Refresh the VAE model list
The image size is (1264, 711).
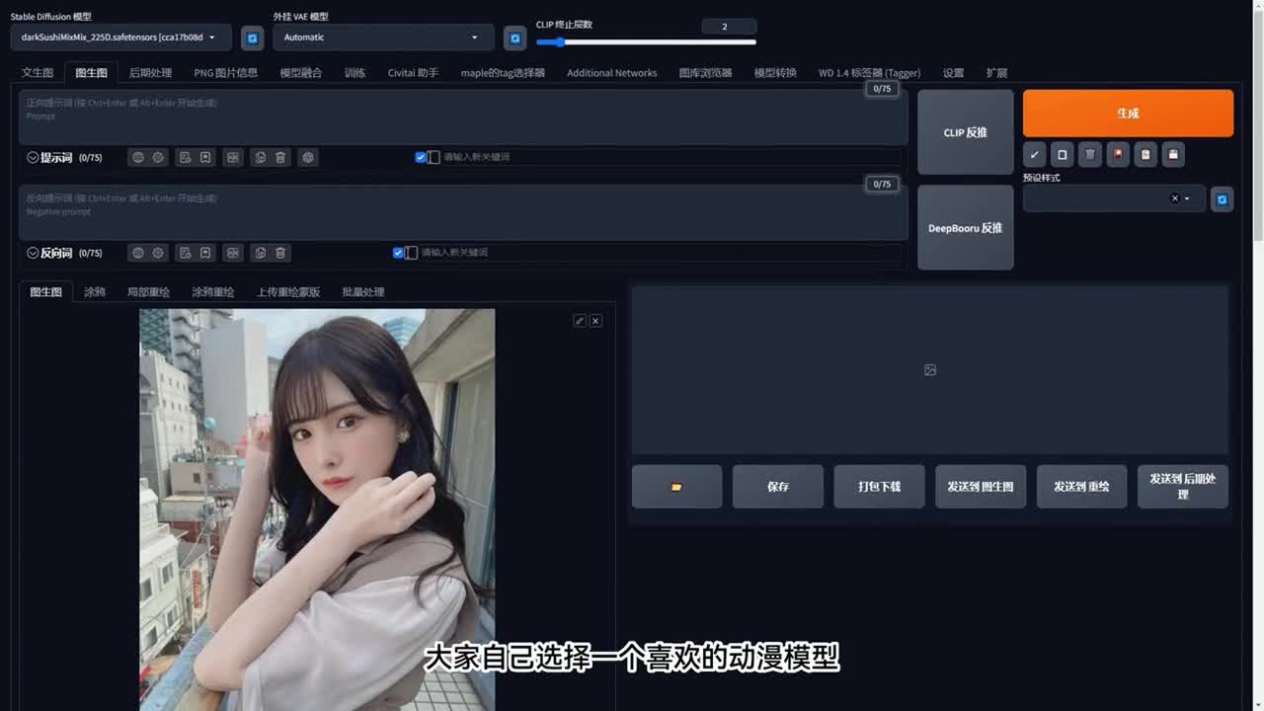(x=514, y=38)
